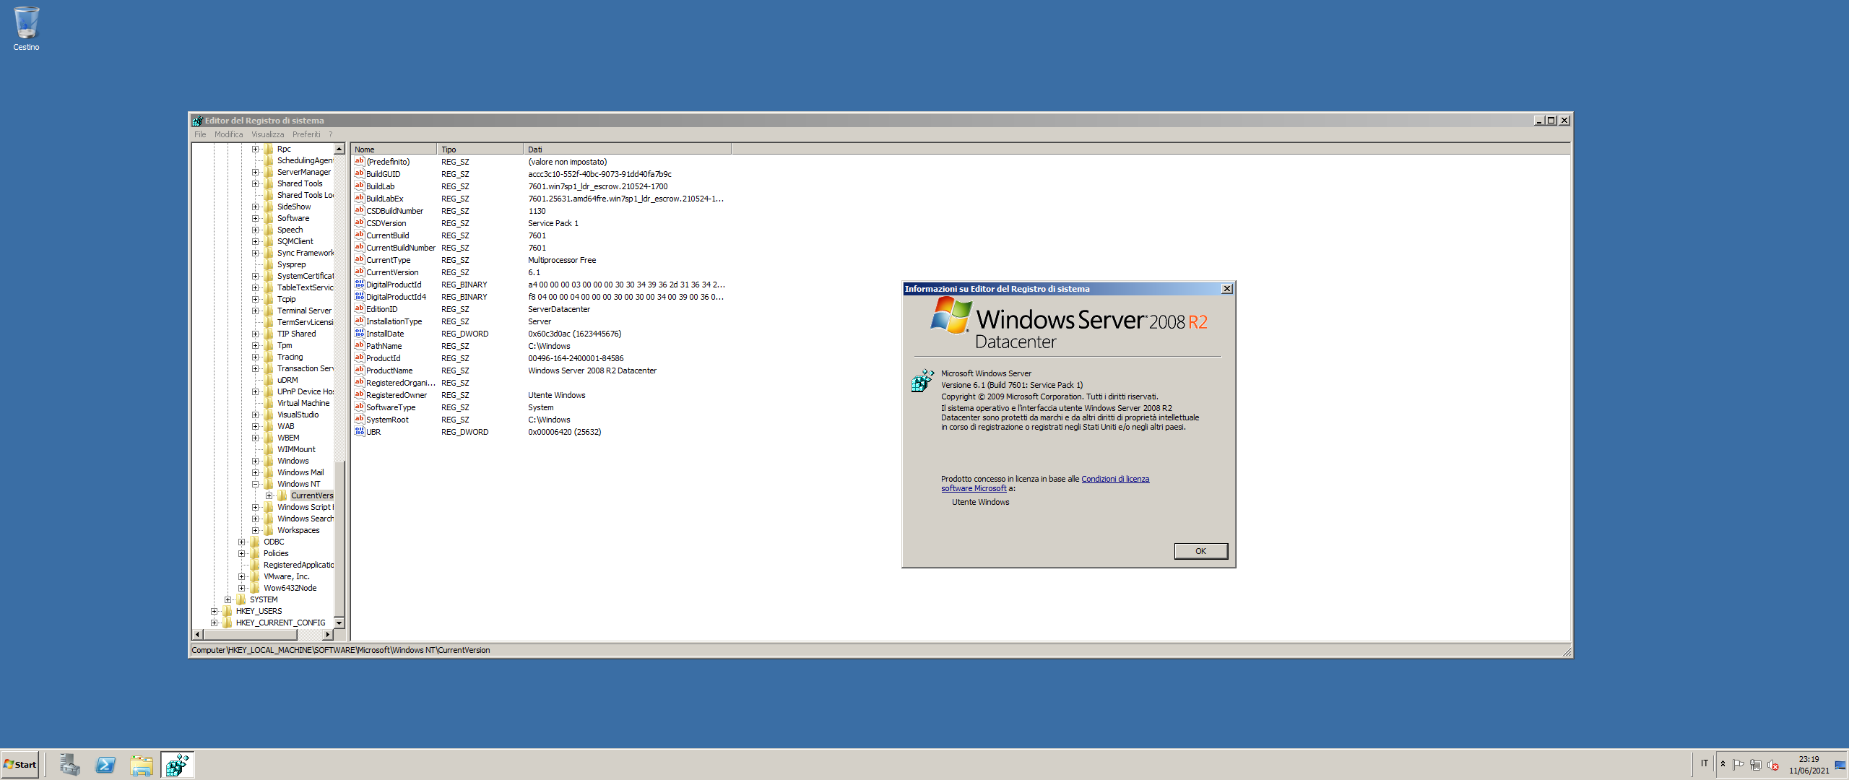Image resolution: width=1849 pixels, height=780 pixels.
Task: Click the tree horizontal scroll right arrow
Action: point(327,634)
